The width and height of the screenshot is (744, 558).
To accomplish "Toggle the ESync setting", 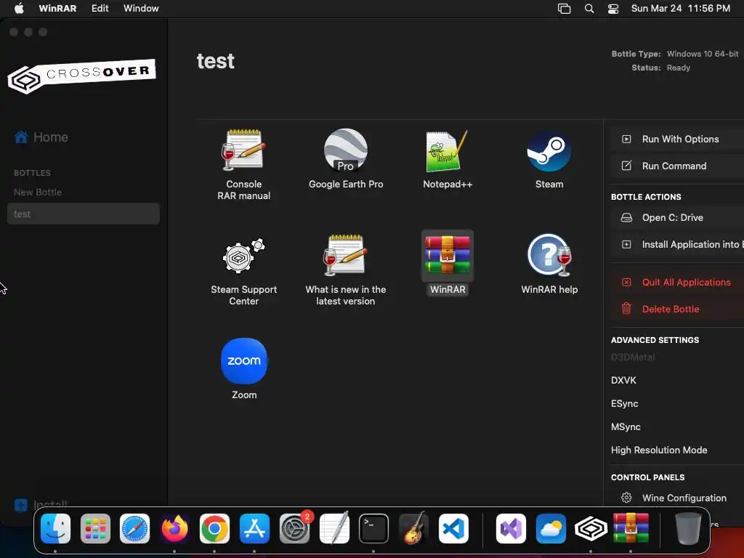I will click(x=624, y=403).
